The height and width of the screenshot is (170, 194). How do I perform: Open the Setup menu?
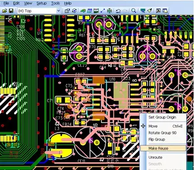point(42,3)
